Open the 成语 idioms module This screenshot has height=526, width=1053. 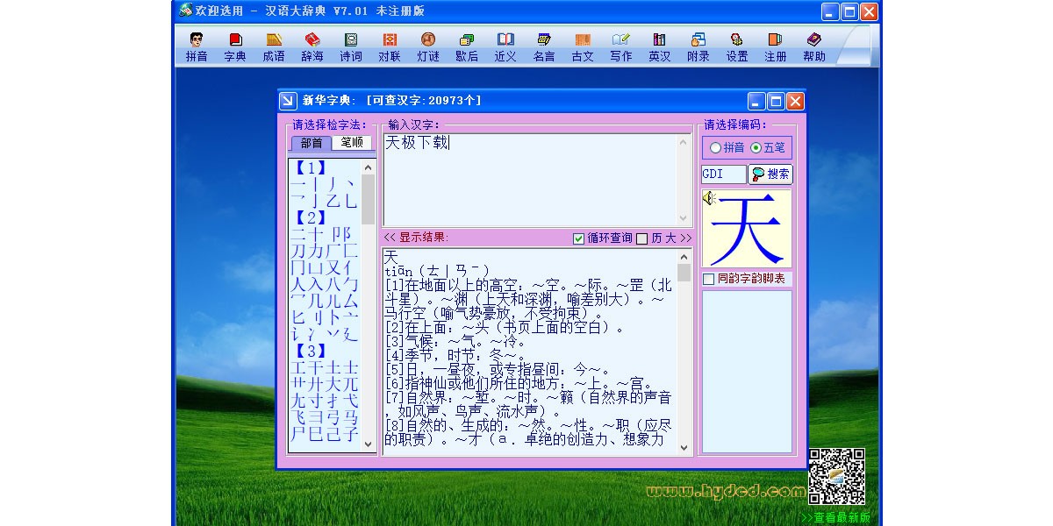tap(274, 47)
